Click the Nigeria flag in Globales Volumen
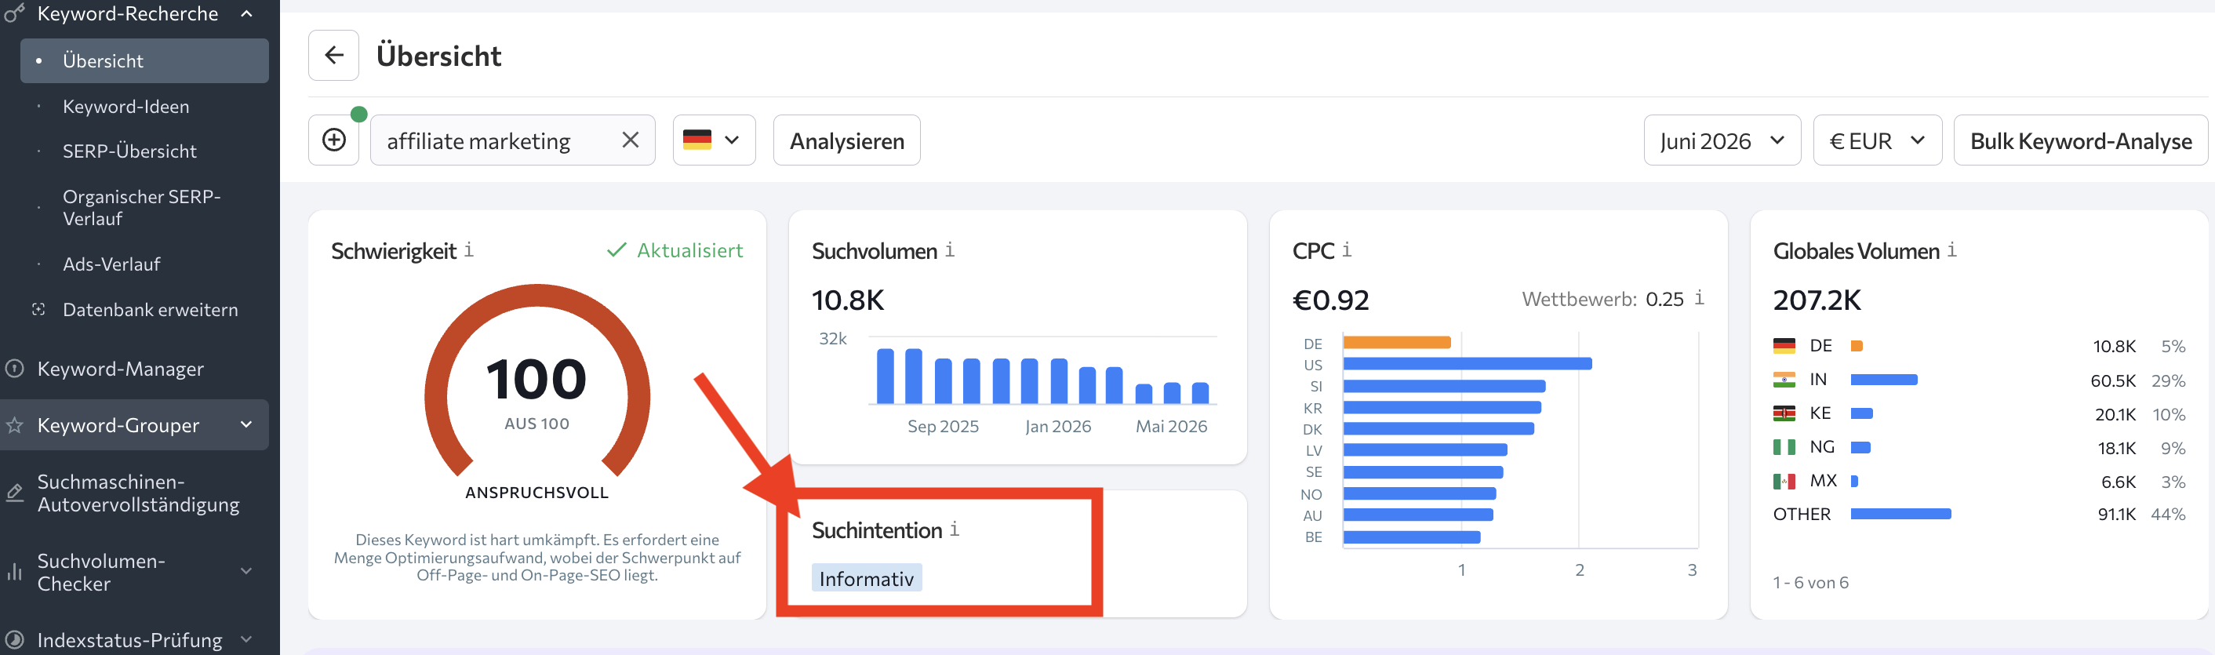Screen dimensions: 2215x655 click(x=1784, y=447)
